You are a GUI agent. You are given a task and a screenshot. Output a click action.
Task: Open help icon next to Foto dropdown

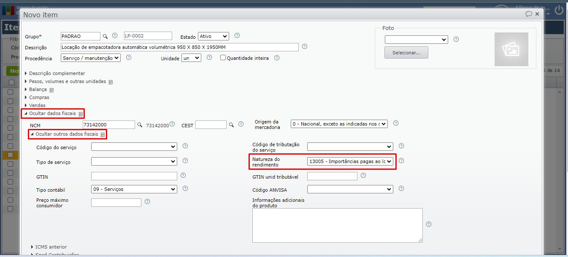(x=456, y=39)
